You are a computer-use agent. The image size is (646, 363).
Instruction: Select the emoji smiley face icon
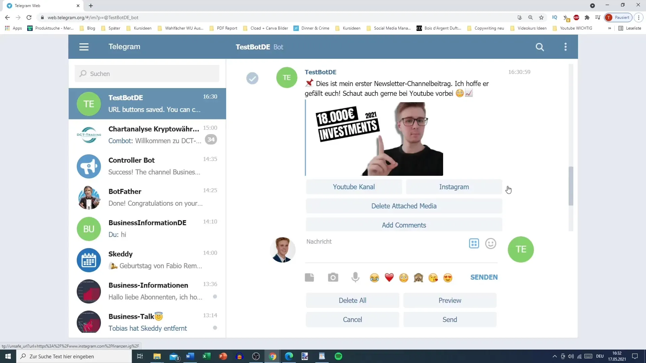[x=491, y=243]
